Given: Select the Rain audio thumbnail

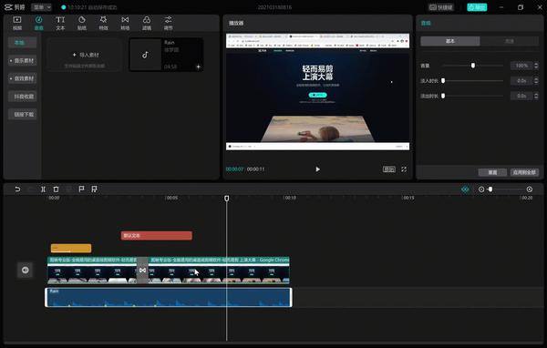Looking at the screenshot, I should [145, 55].
